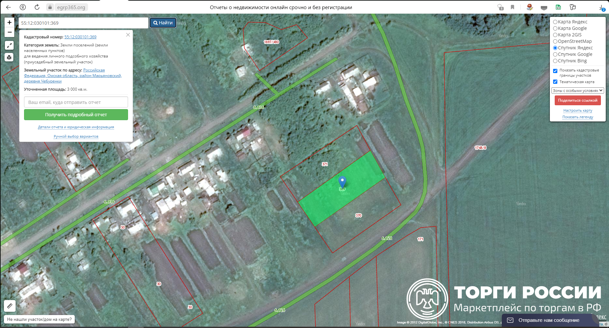Close the cadastral info popup
The image size is (609, 328).
128,35
